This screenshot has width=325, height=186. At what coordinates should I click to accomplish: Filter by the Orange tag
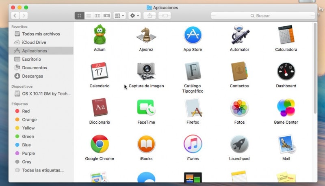[41, 120]
